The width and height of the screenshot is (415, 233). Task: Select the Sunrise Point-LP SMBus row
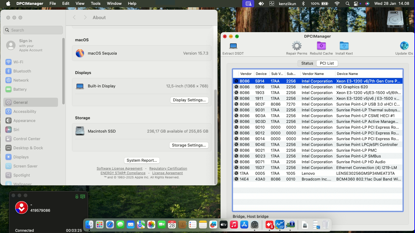coord(318,156)
